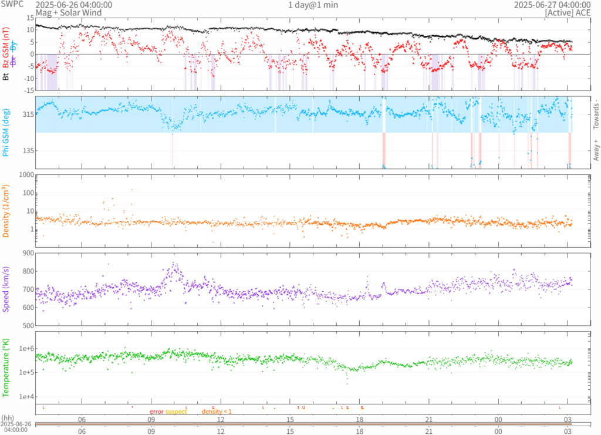Open the [Active] ACE source selector
The image size is (601, 435).
click(566, 12)
